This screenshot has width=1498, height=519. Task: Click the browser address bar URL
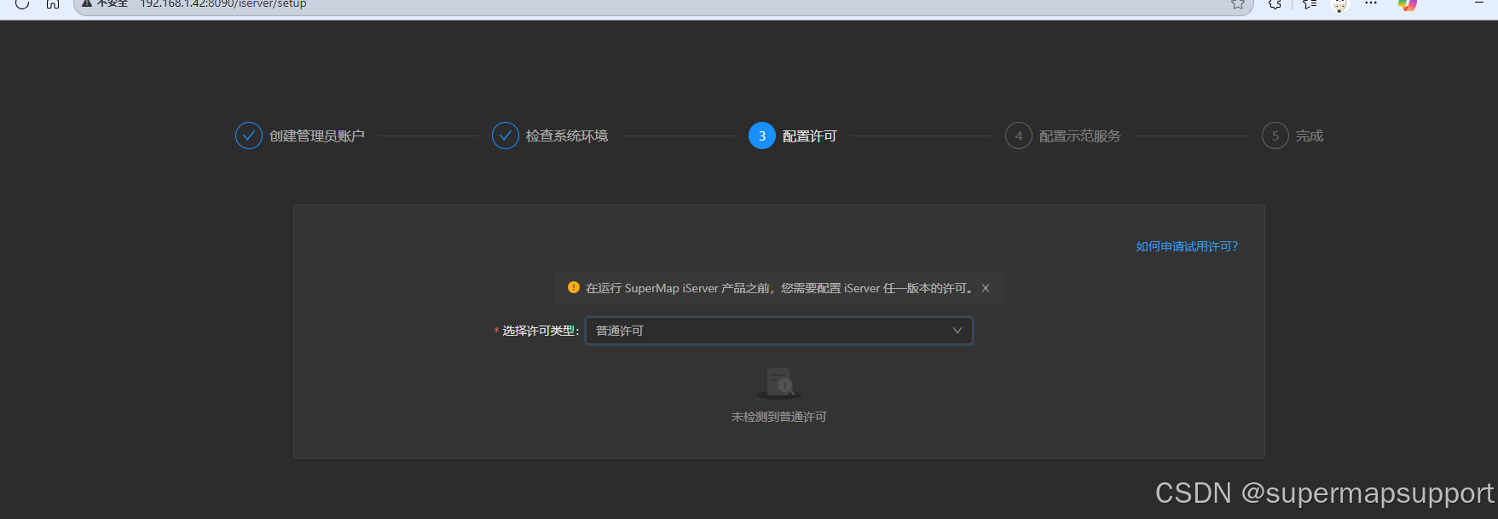pos(223,3)
